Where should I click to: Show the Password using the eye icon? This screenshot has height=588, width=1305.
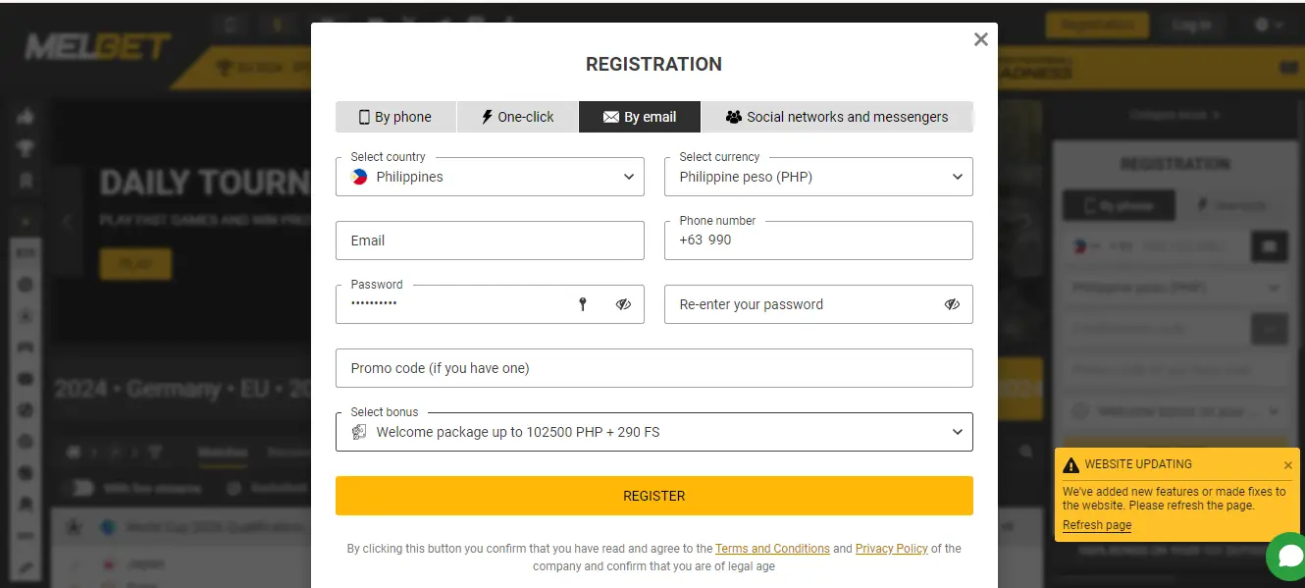tap(623, 304)
